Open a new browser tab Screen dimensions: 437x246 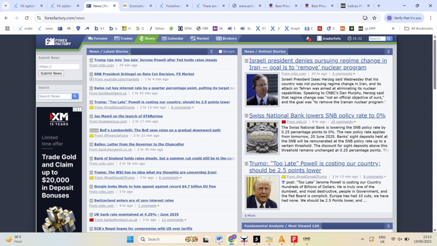(379, 6)
